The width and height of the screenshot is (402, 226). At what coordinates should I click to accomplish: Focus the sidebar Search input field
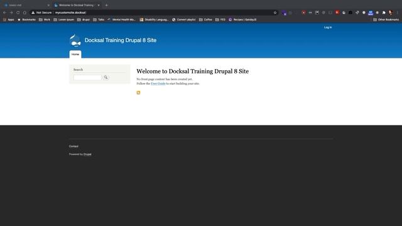click(x=88, y=77)
